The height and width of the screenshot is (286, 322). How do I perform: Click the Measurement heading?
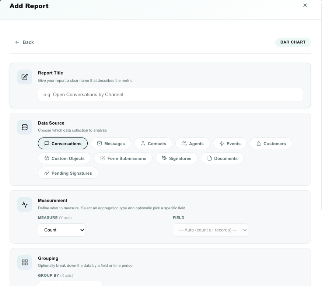(x=53, y=200)
